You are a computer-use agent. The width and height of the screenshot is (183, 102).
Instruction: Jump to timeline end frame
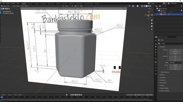[x=81, y=95]
